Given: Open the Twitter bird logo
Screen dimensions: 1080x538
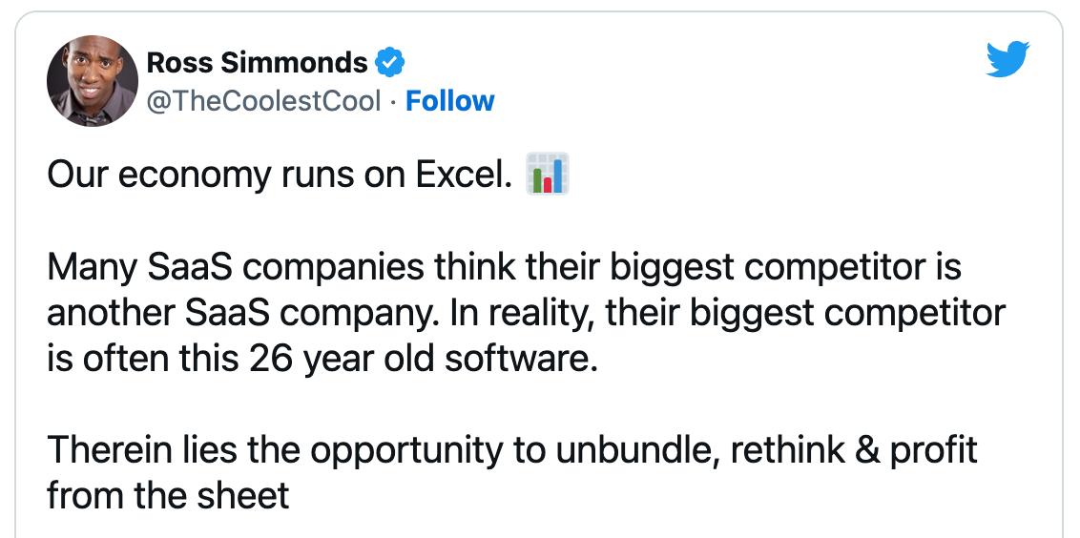Looking at the screenshot, I should pos(1007,59).
